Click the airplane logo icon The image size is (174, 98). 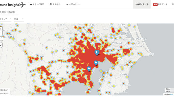pyautogui.click(x=23, y=5)
